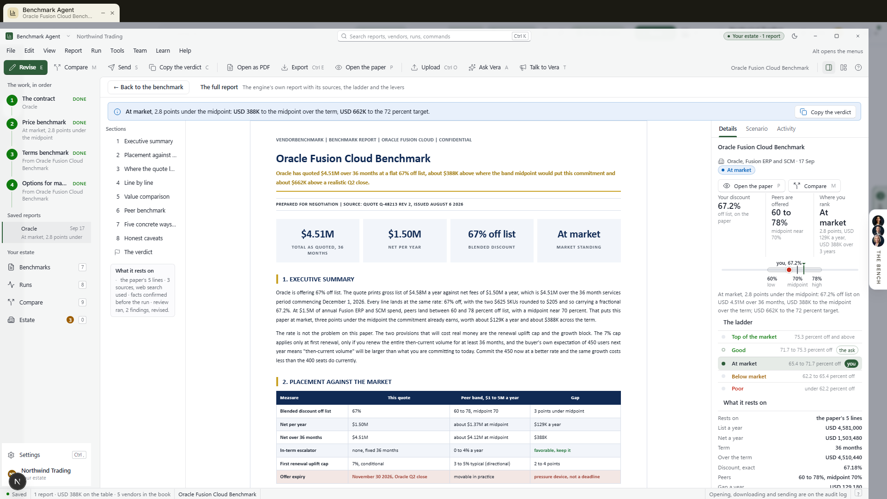
Task: Open the Northwind Trading account switcher
Action: point(46,474)
